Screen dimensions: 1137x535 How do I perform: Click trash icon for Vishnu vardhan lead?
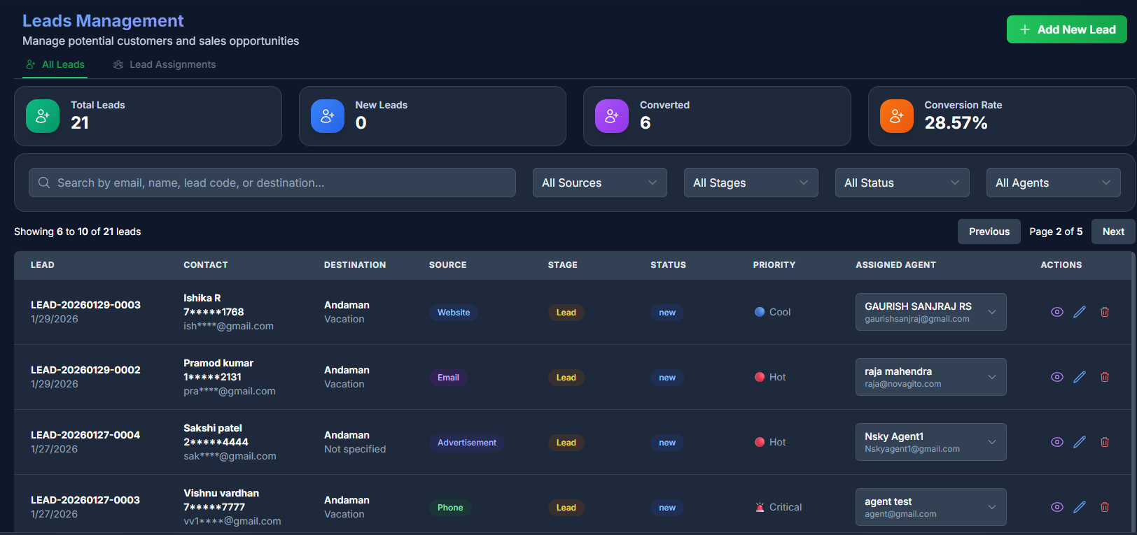coord(1105,507)
